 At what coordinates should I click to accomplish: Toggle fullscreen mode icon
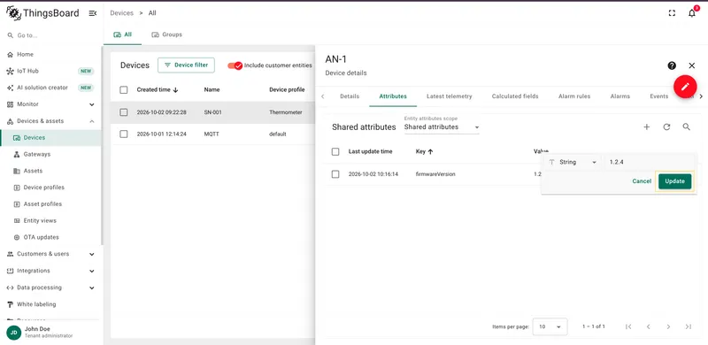(672, 13)
